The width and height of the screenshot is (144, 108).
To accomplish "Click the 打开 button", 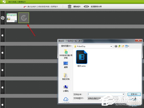I will click(x=134, y=94).
